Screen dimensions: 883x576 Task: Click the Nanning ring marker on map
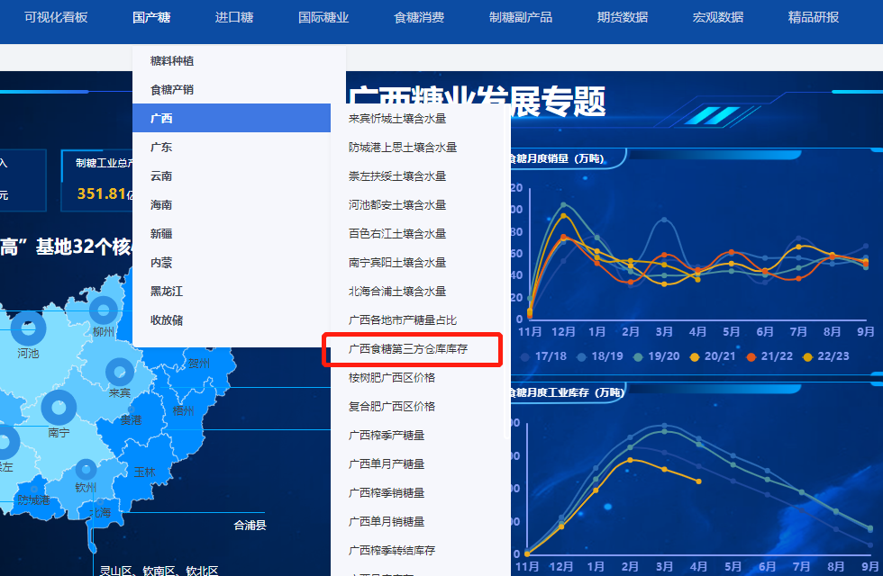[x=59, y=408]
